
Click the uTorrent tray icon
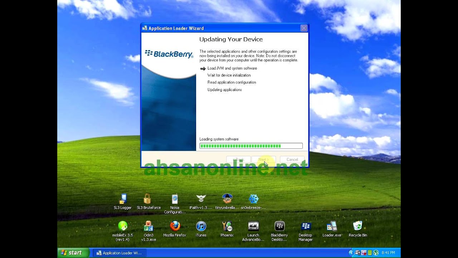click(x=376, y=253)
